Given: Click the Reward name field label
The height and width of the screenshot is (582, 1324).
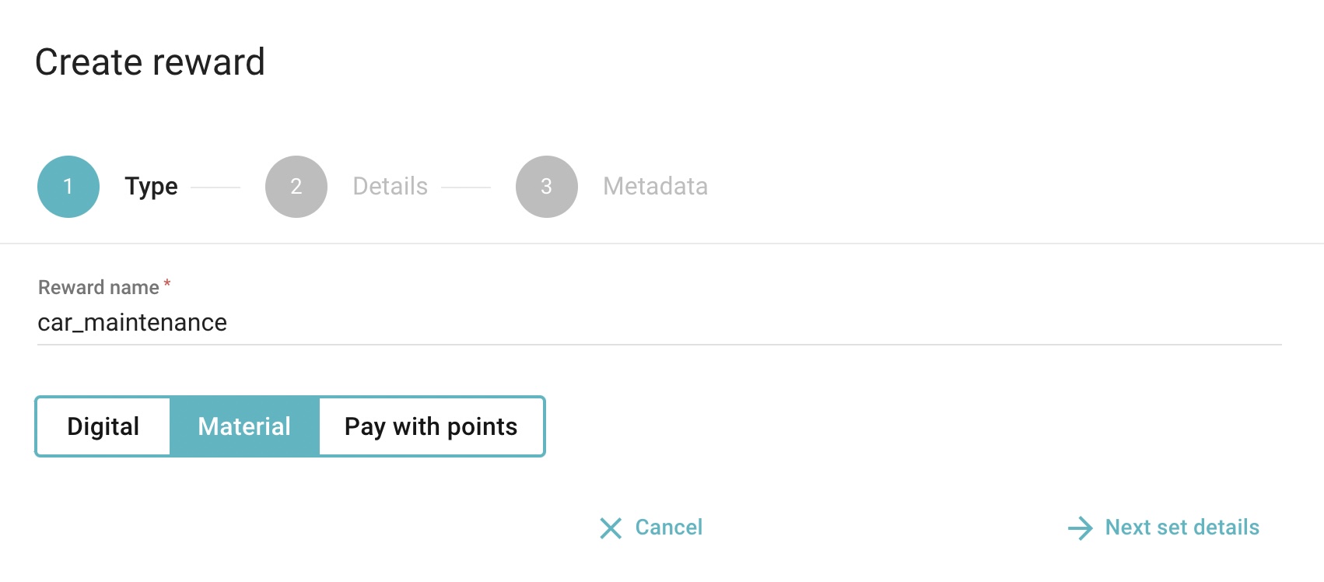Looking at the screenshot, I should (99, 288).
